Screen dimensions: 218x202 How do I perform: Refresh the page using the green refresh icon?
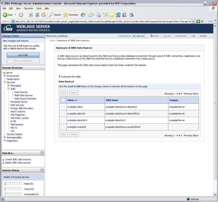tap(37, 15)
